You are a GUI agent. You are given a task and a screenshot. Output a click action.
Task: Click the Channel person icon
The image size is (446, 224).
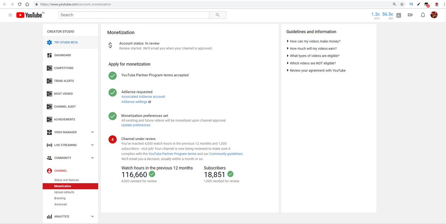49,171
